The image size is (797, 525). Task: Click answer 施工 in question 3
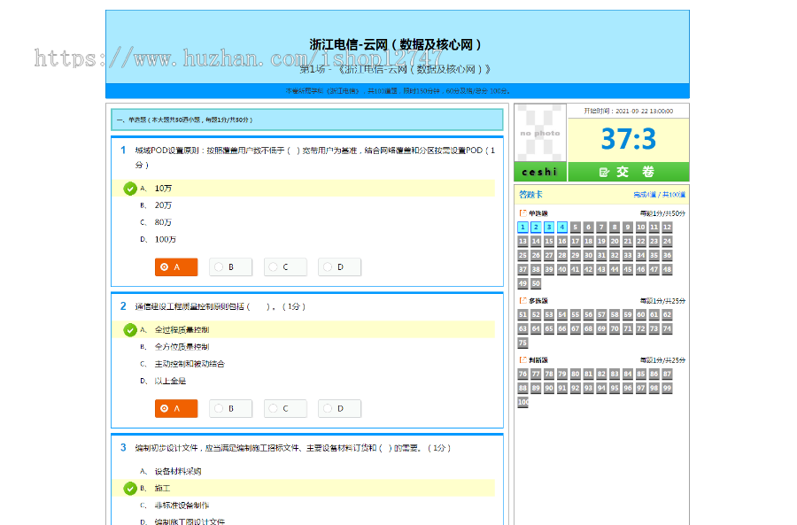162,489
